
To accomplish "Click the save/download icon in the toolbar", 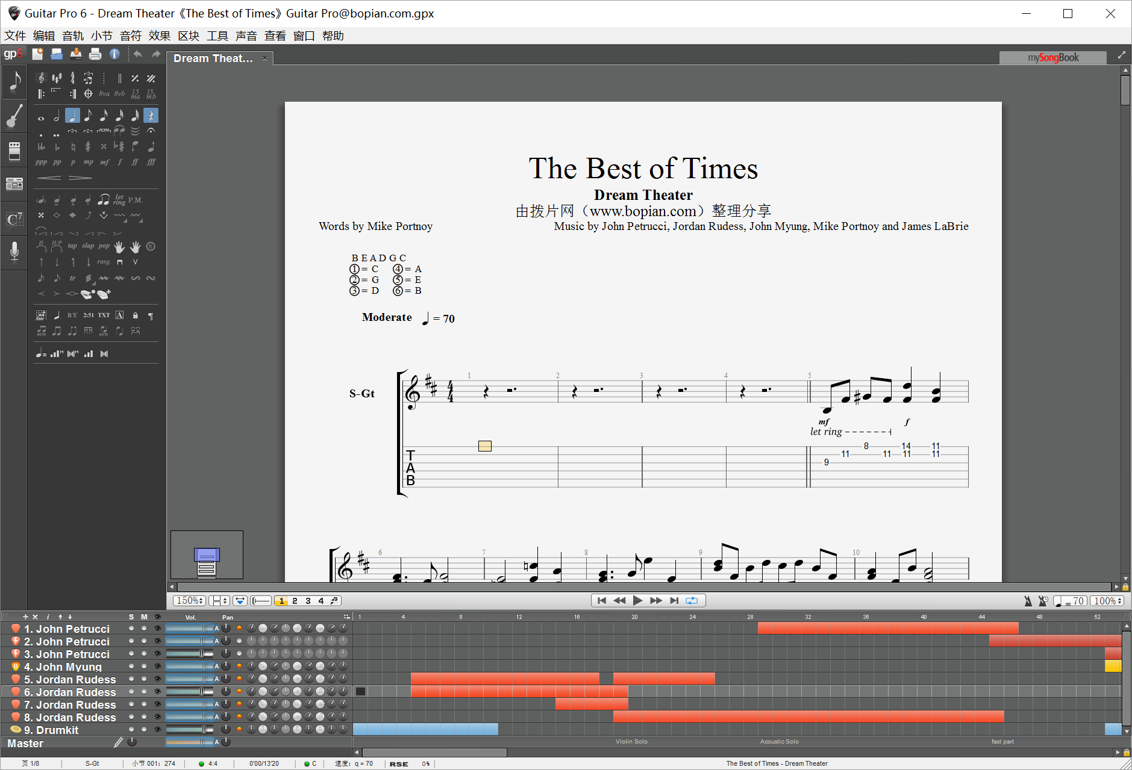I will click(x=76, y=54).
